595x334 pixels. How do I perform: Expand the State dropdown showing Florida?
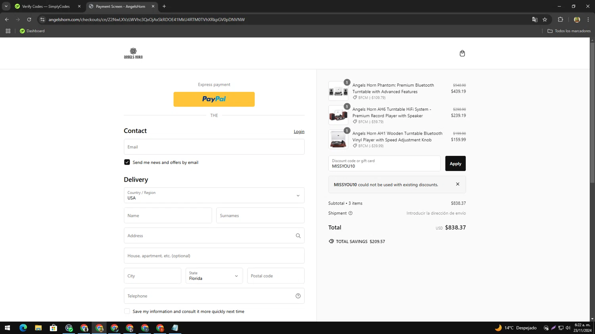tap(214, 276)
